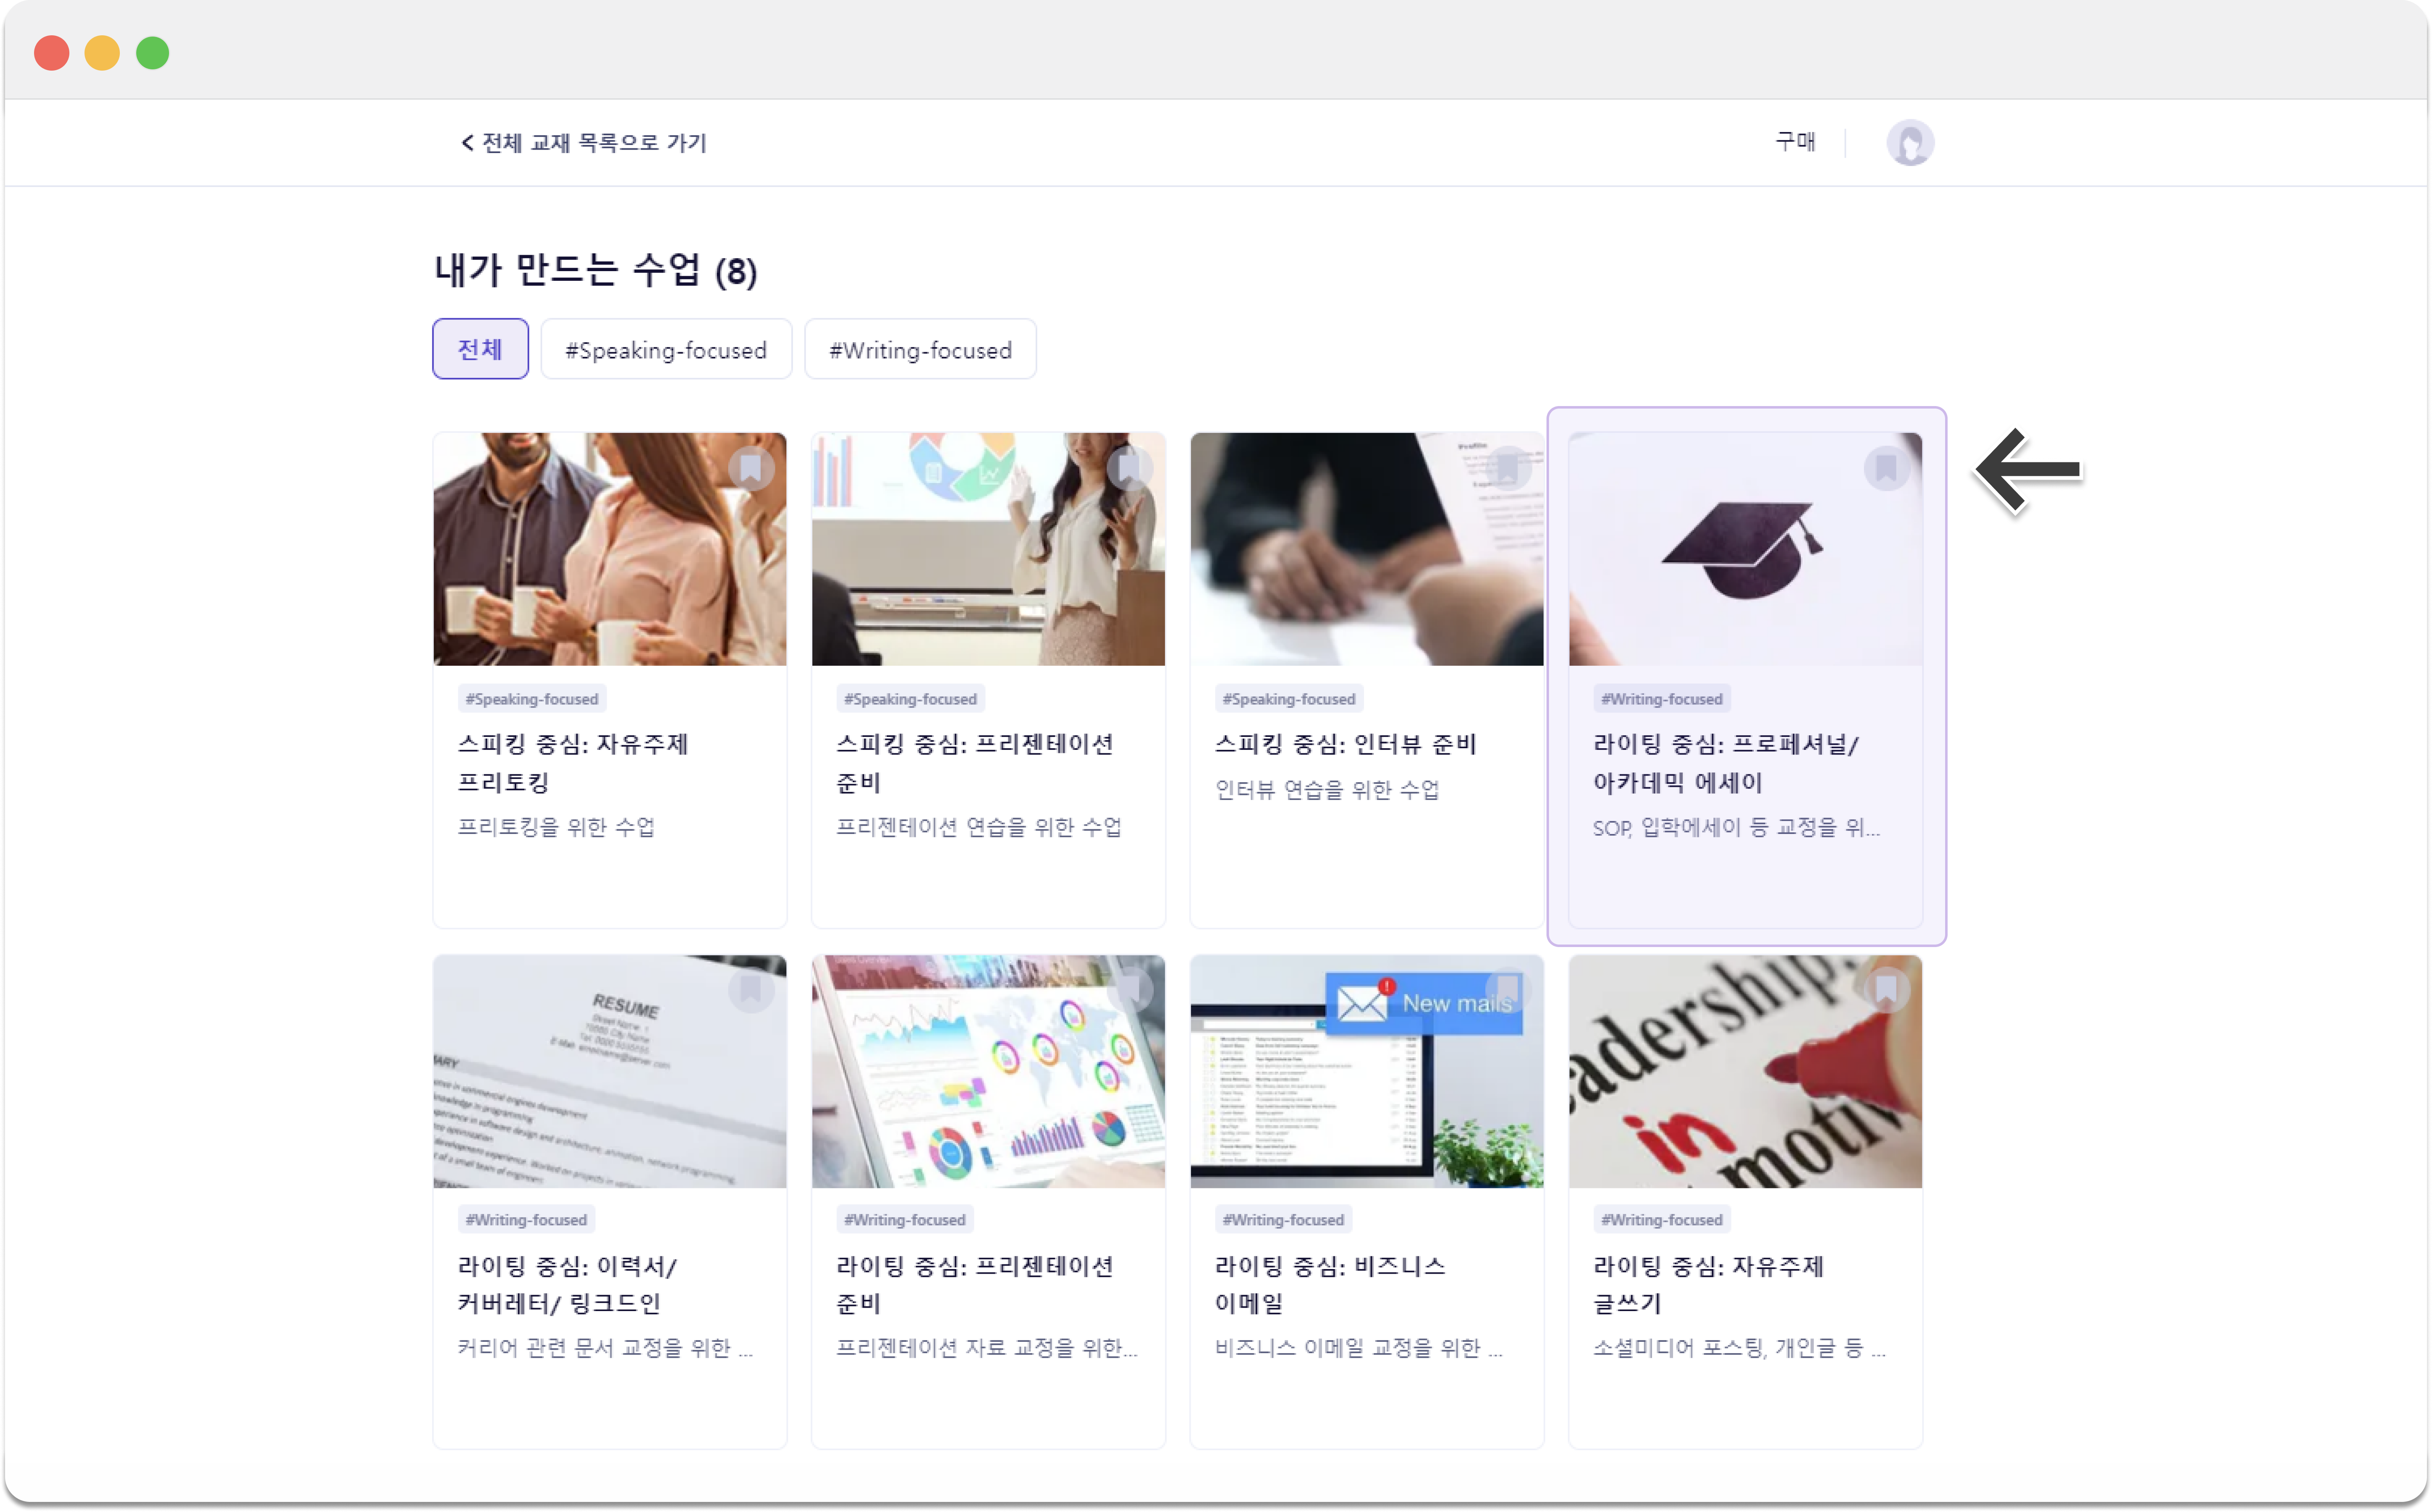Viewport: 2432px width, 1512px height.
Task: Click the back chevron icon
Action: (467, 143)
